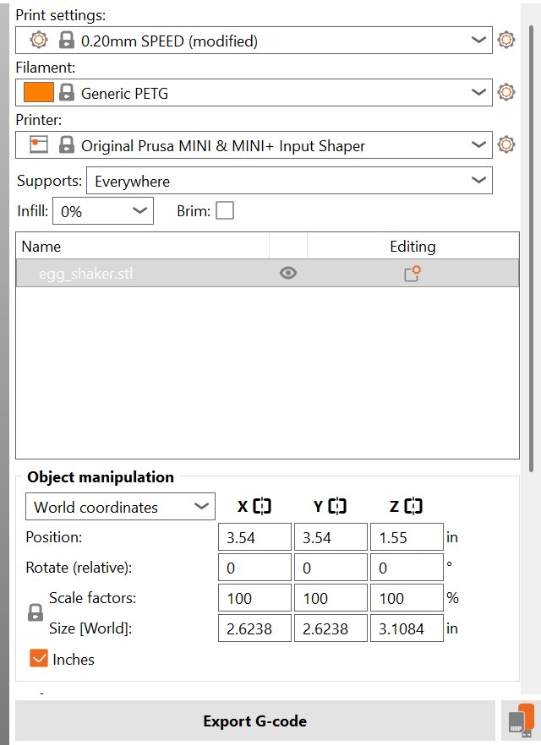Open print settings tab via gear icon
This screenshot has width=541, height=745.
pos(505,40)
